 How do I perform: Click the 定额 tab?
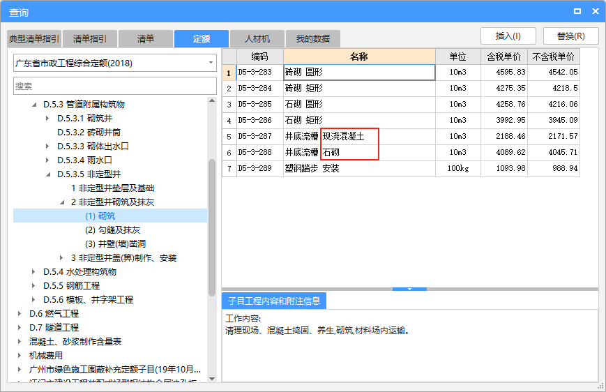coord(201,38)
